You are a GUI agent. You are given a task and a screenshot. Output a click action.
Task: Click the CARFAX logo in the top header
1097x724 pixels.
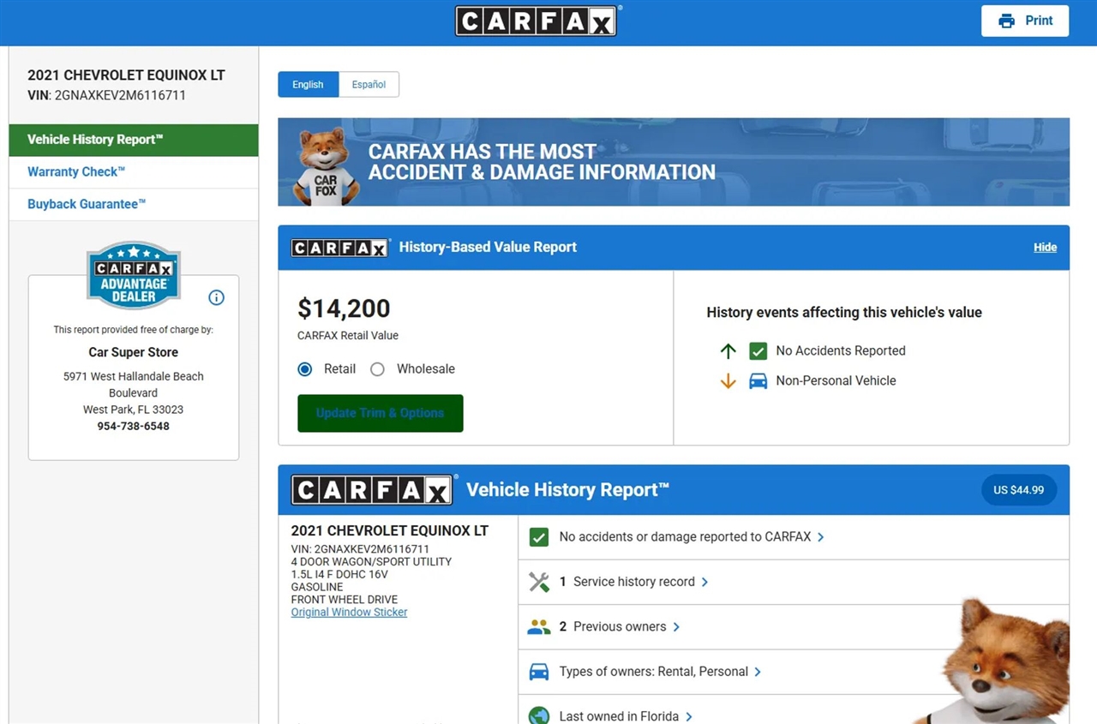536,21
